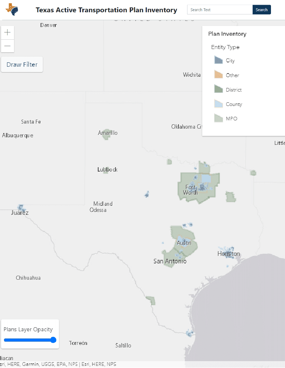Viewport: 285px width, 368px height.
Task: Click the Texas logo in header
Action: (12, 10)
